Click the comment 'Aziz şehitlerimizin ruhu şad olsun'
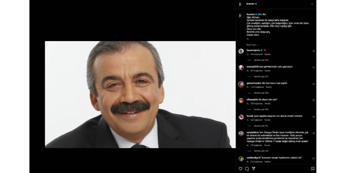The height and width of the screenshot is (173, 346). [x=276, y=67]
